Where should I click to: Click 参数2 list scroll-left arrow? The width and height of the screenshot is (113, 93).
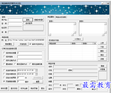click(x=80, y=35)
